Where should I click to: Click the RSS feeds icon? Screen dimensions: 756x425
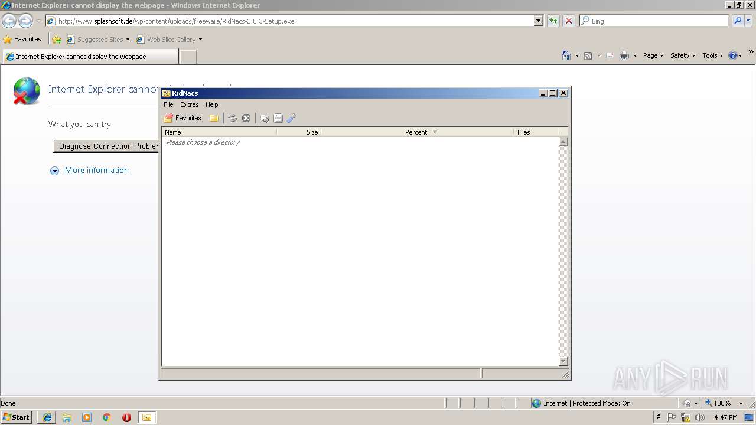tap(588, 55)
